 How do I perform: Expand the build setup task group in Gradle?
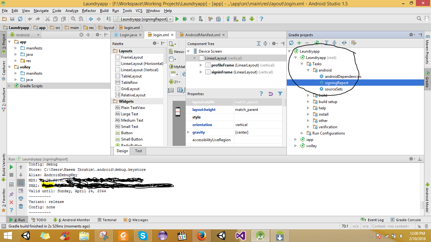point(309,102)
